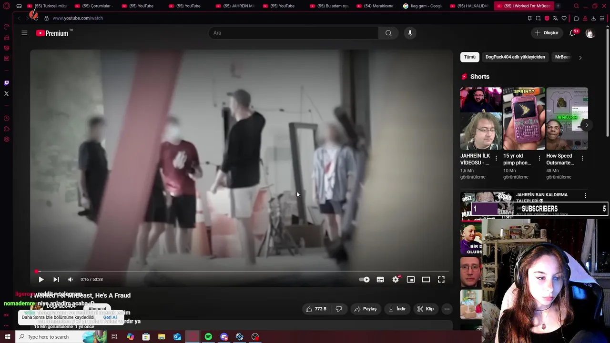Click Geri Al in the toast
This screenshot has width=610, height=343.
[110, 317]
